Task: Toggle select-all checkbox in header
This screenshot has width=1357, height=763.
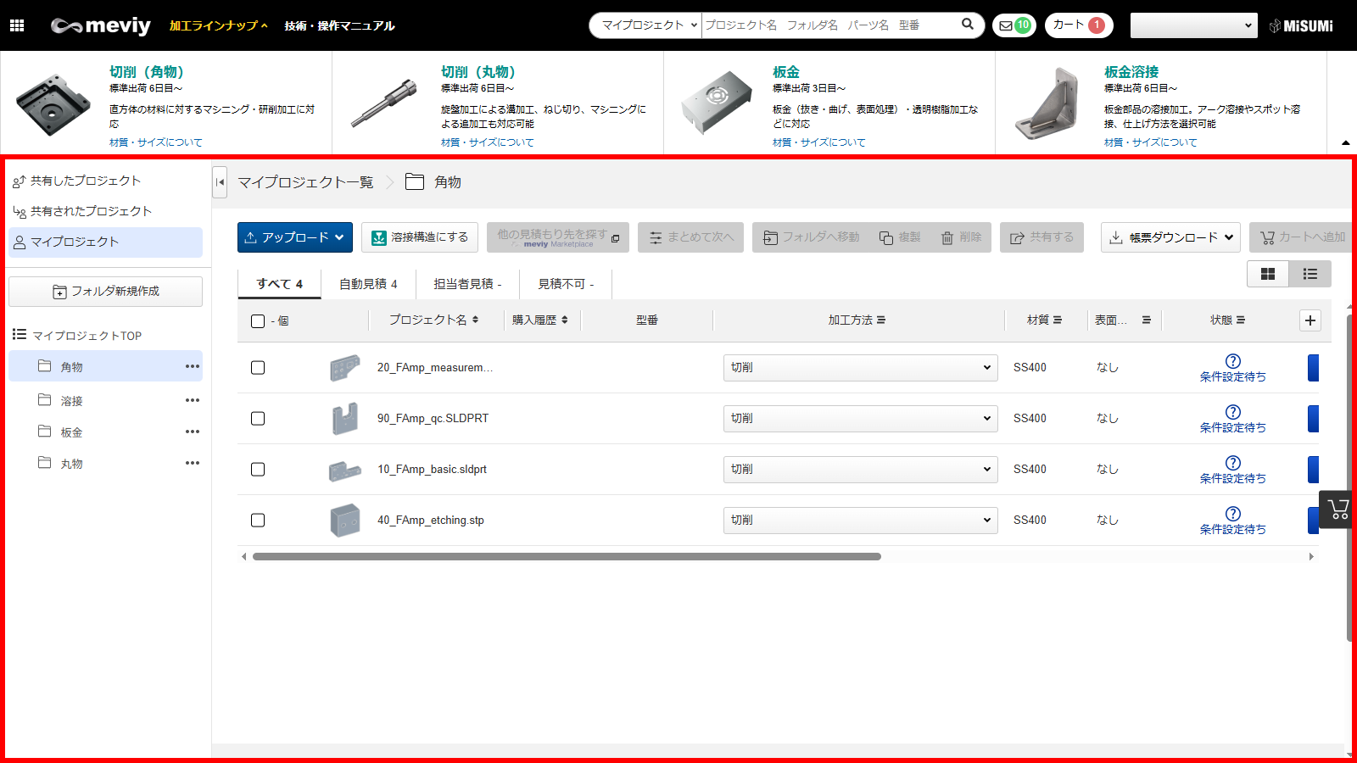Action: coord(258,321)
